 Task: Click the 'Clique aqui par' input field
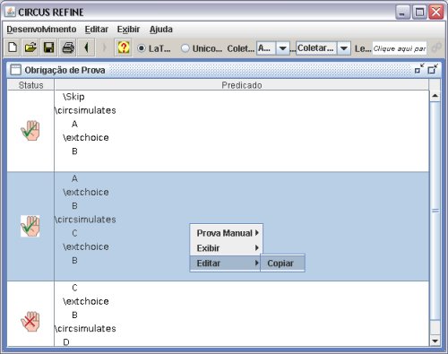[400, 48]
